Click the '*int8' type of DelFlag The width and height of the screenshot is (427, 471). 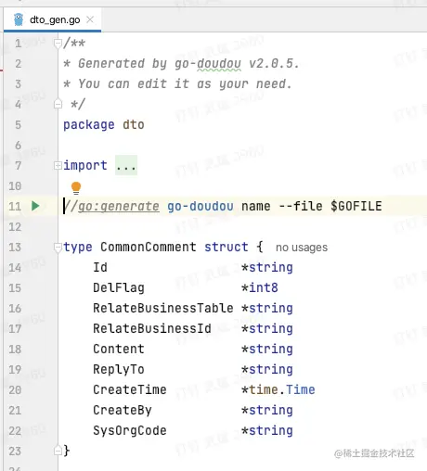coord(260,287)
